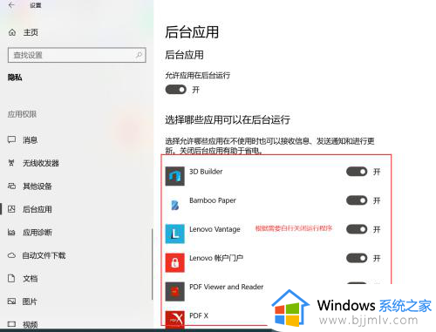The image size is (436, 332).
Task: Open the 主页 home icon
Action: 12,32
